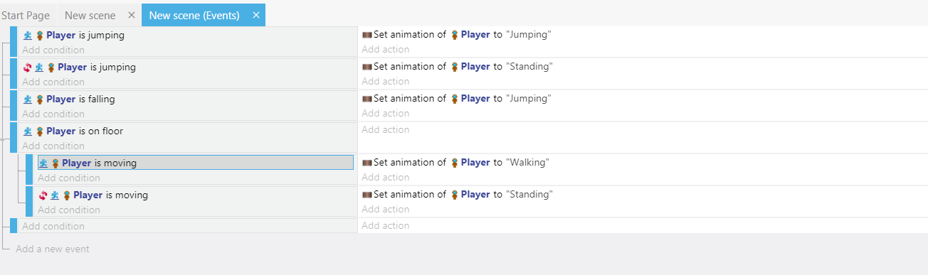The width and height of the screenshot is (928, 275).
Task: Click animation action icon for "Walking" action
Action: point(367,162)
